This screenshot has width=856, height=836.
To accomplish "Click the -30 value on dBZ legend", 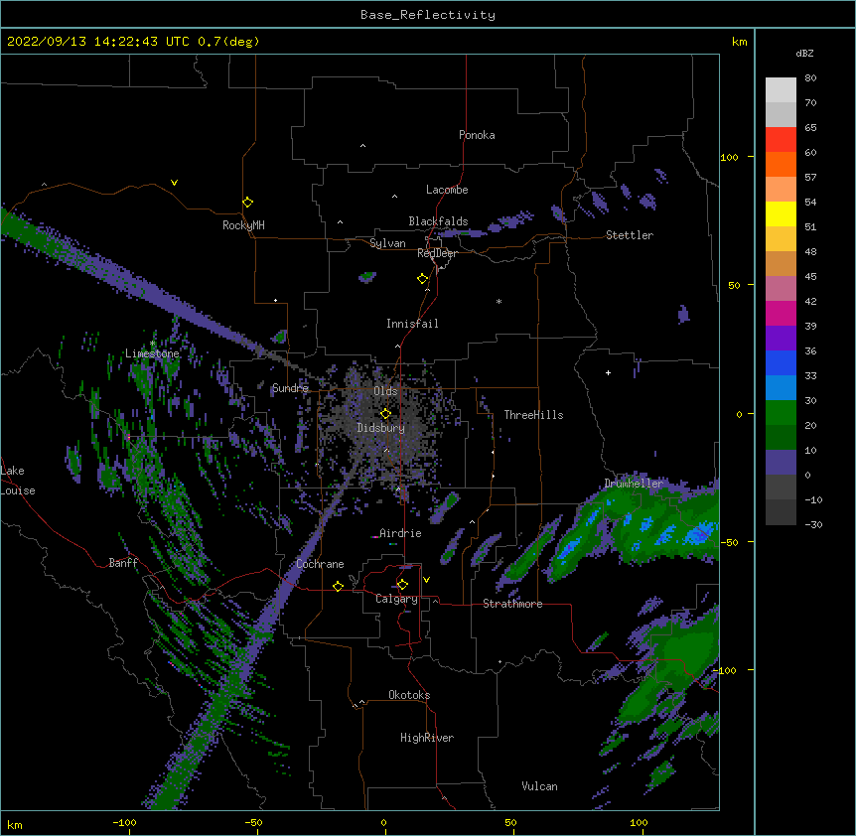I will pos(813,525).
